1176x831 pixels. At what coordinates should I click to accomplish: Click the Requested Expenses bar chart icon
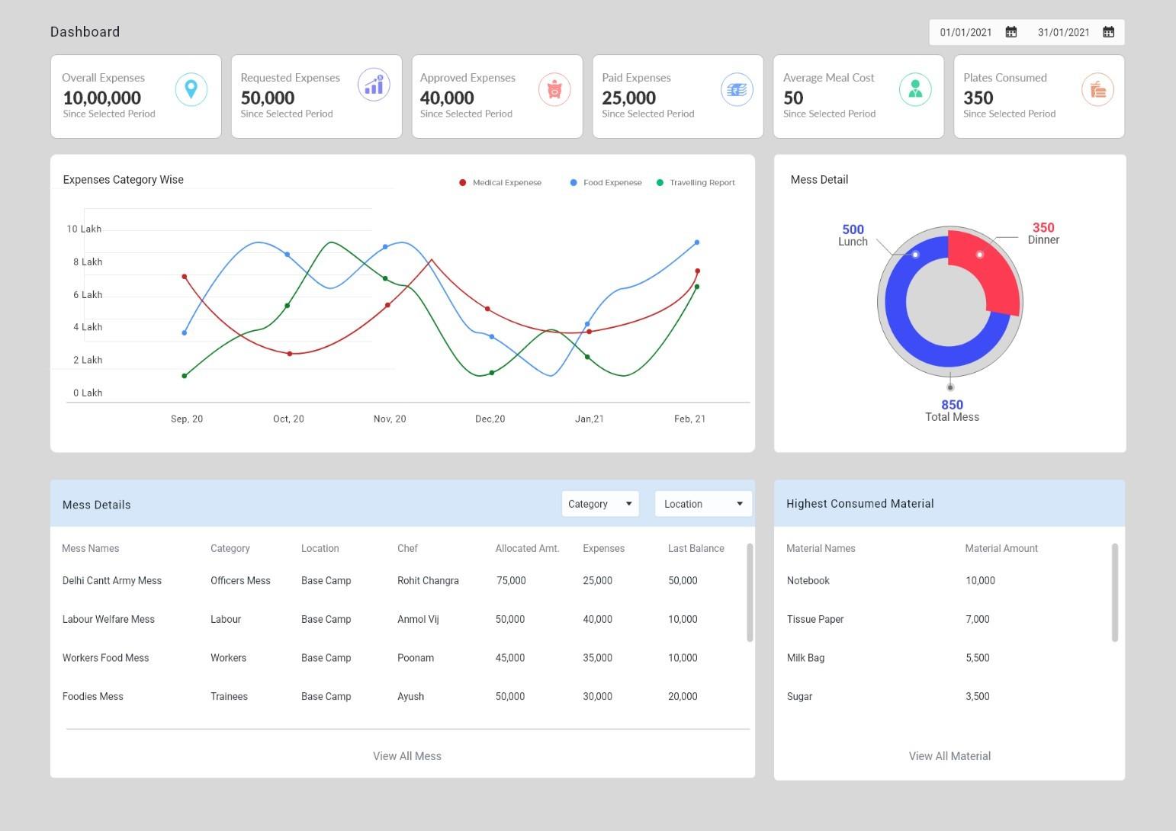[374, 85]
